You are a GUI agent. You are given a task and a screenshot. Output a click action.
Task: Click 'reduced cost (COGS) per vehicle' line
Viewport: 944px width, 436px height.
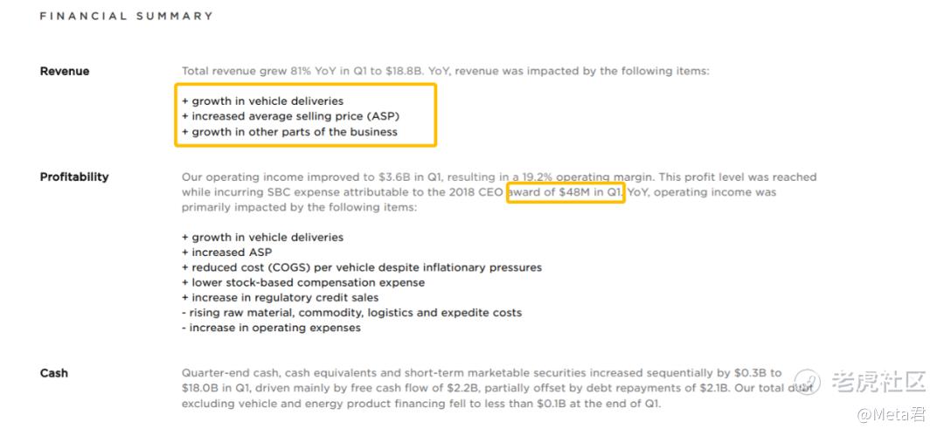362,267
